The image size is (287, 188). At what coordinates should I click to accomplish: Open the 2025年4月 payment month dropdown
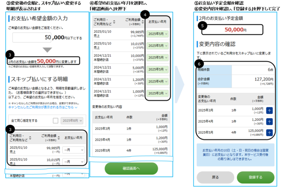[x=158, y=81]
